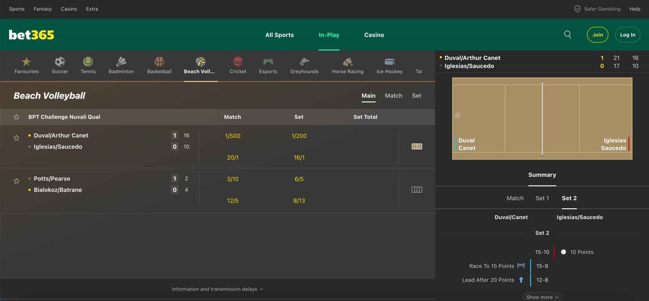This screenshot has width=649, height=301.
Task: Open court view icon for Duval/Arthur Canet match
Action: click(416, 146)
